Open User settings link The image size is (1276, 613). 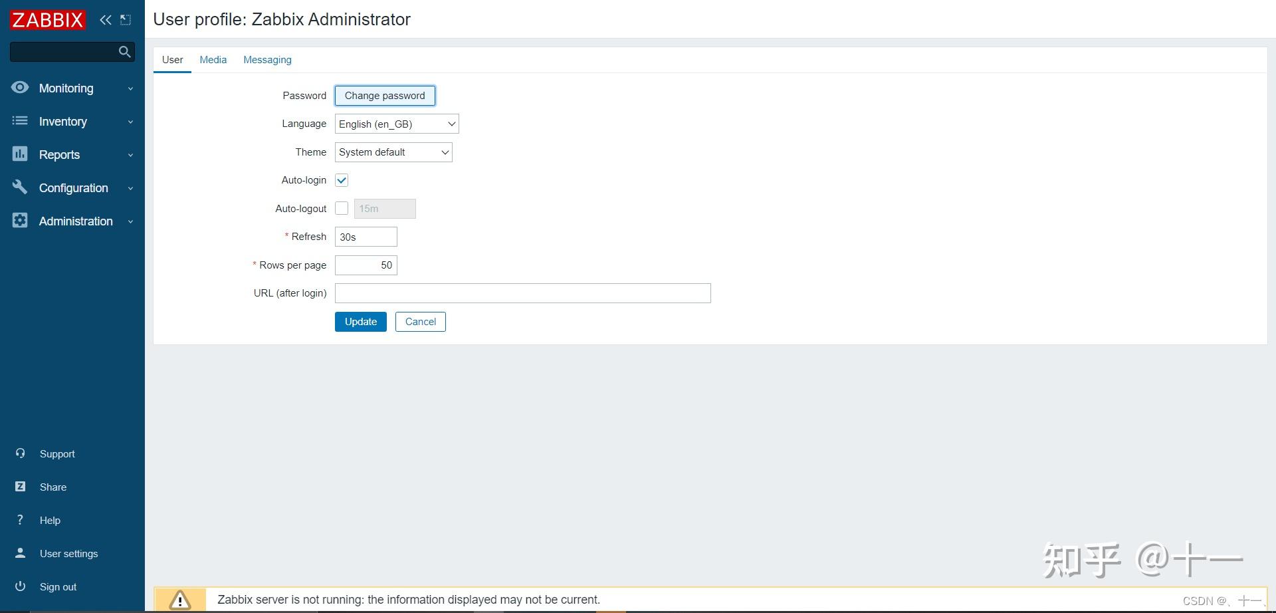pos(68,554)
